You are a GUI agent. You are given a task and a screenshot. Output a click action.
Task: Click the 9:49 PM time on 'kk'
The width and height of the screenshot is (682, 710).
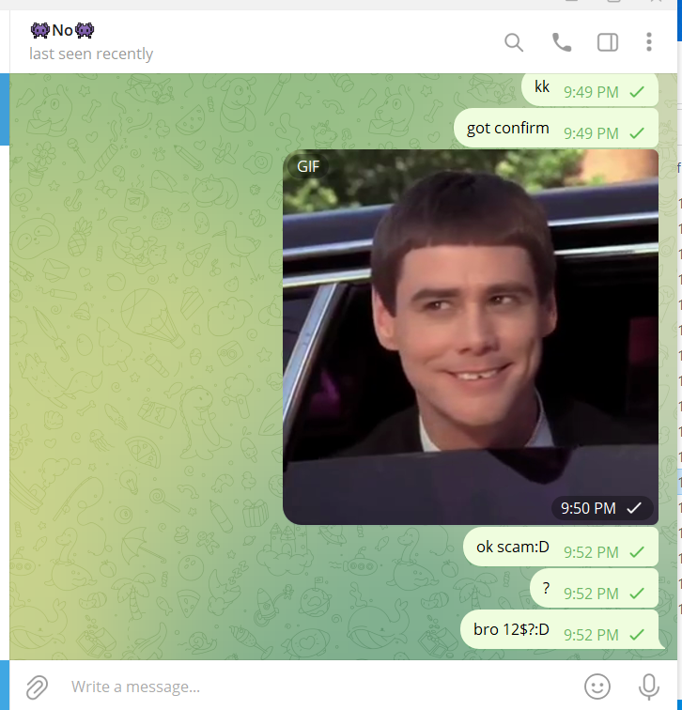(591, 92)
